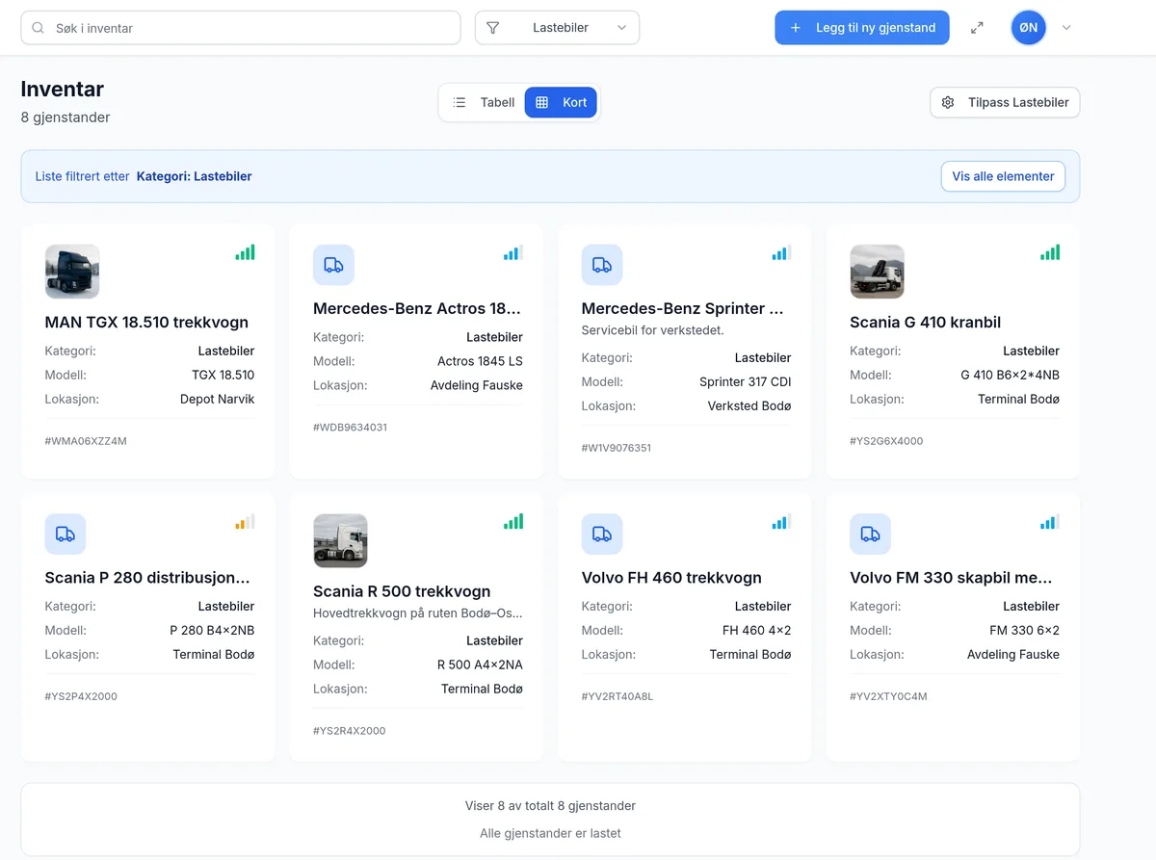Click orange signal bars on Scania P 280 card
Viewport: 1156px width, 860px height.
245,522
